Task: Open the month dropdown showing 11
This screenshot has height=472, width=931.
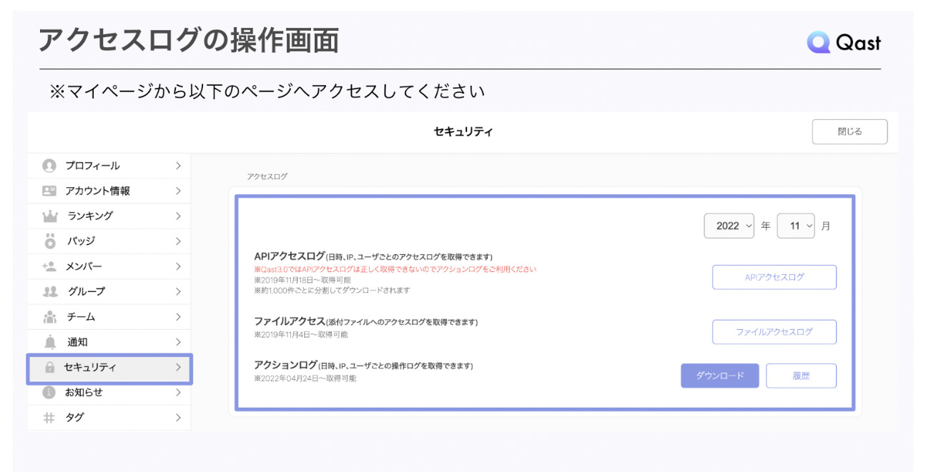Action: pos(796,225)
